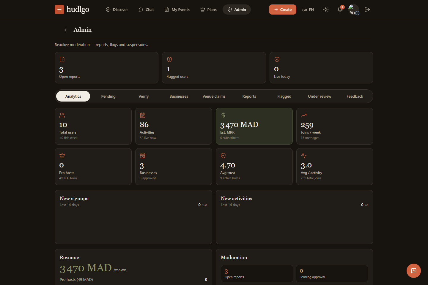Click the Pro hosts crown icon
428x285 pixels.
pyautogui.click(x=62, y=156)
